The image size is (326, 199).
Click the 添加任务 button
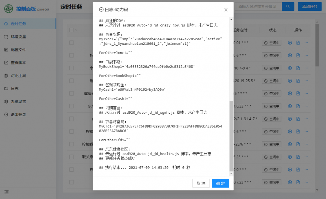pos(309,6)
